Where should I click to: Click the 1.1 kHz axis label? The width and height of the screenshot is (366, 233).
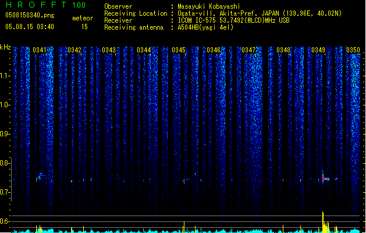pyautogui.click(x=5, y=76)
